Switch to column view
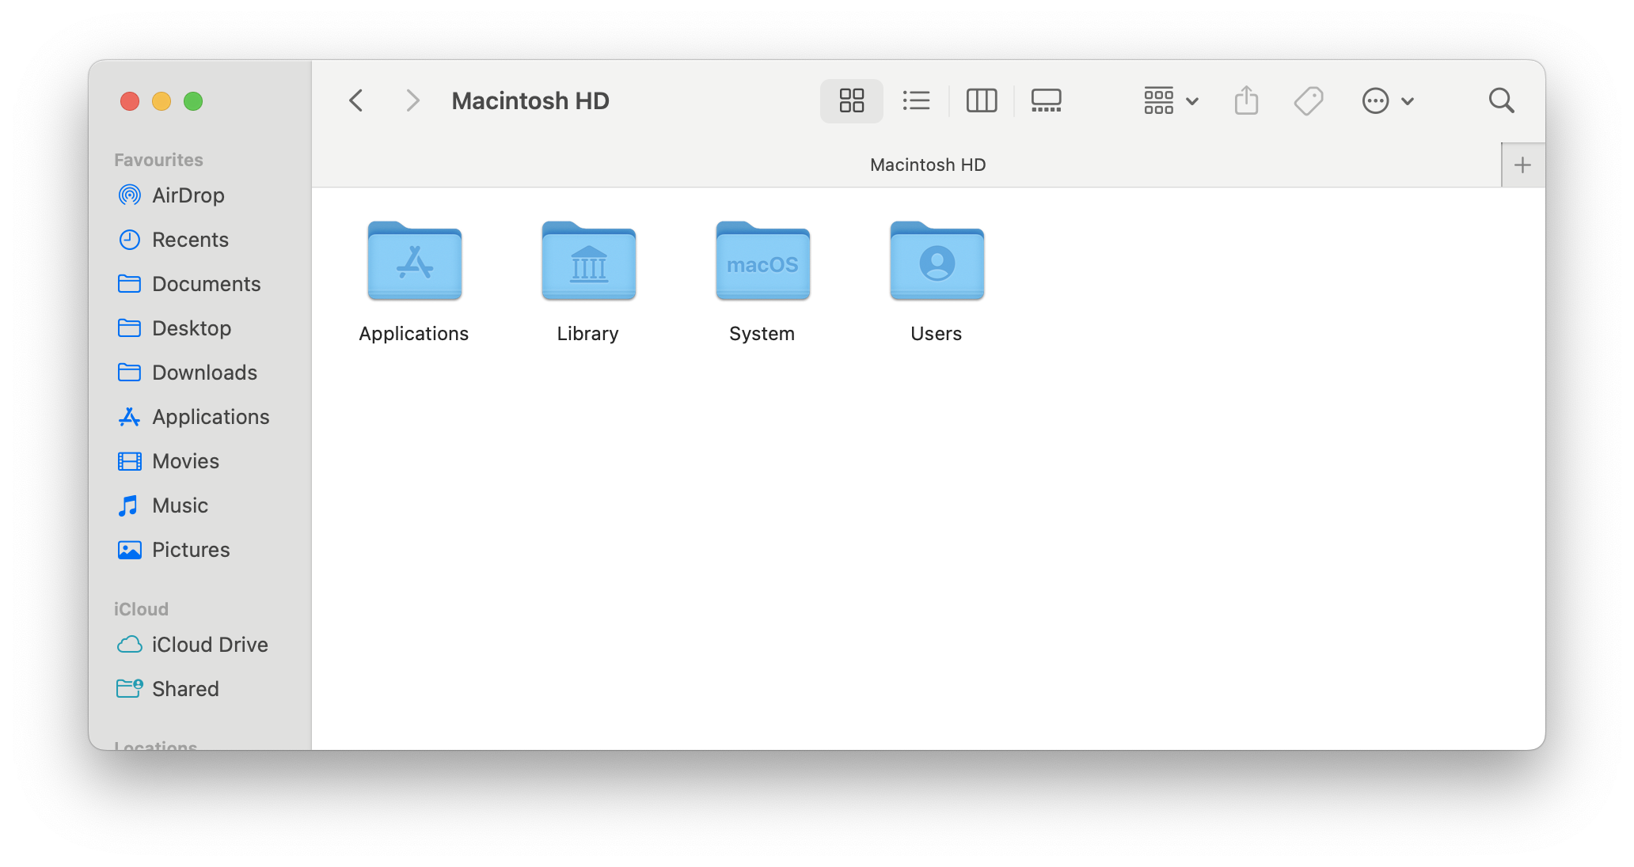This screenshot has height=867, width=1634. click(x=981, y=100)
